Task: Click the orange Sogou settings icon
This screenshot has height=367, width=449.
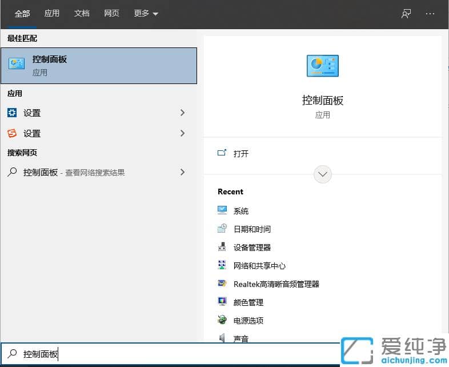Action: [12, 133]
